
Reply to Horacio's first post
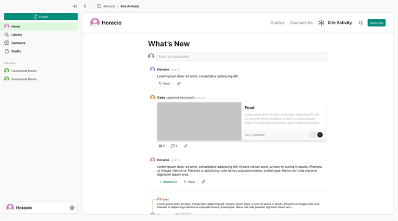click(165, 84)
